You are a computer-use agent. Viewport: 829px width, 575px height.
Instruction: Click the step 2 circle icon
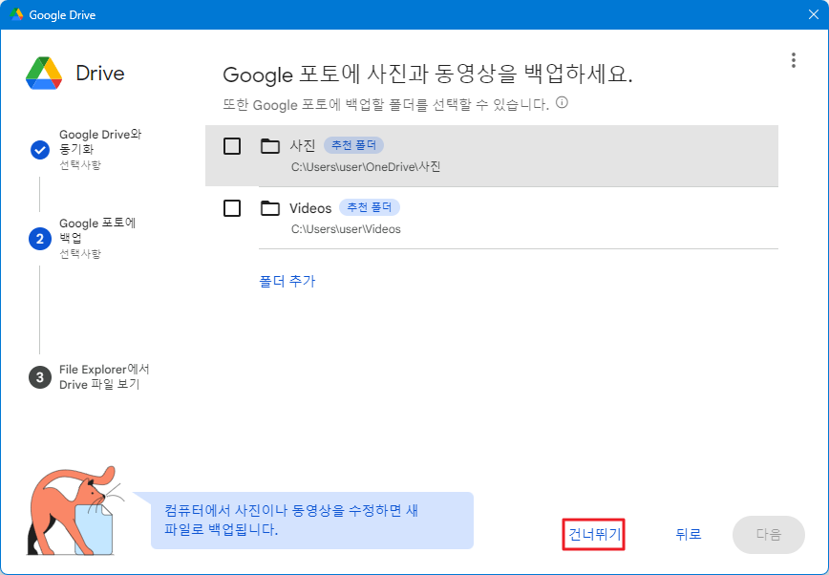pyautogui.click(x=40, y=239)
